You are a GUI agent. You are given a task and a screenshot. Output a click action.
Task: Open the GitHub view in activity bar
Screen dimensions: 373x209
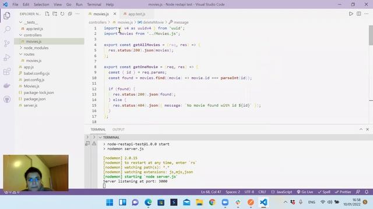pos(7,99)
